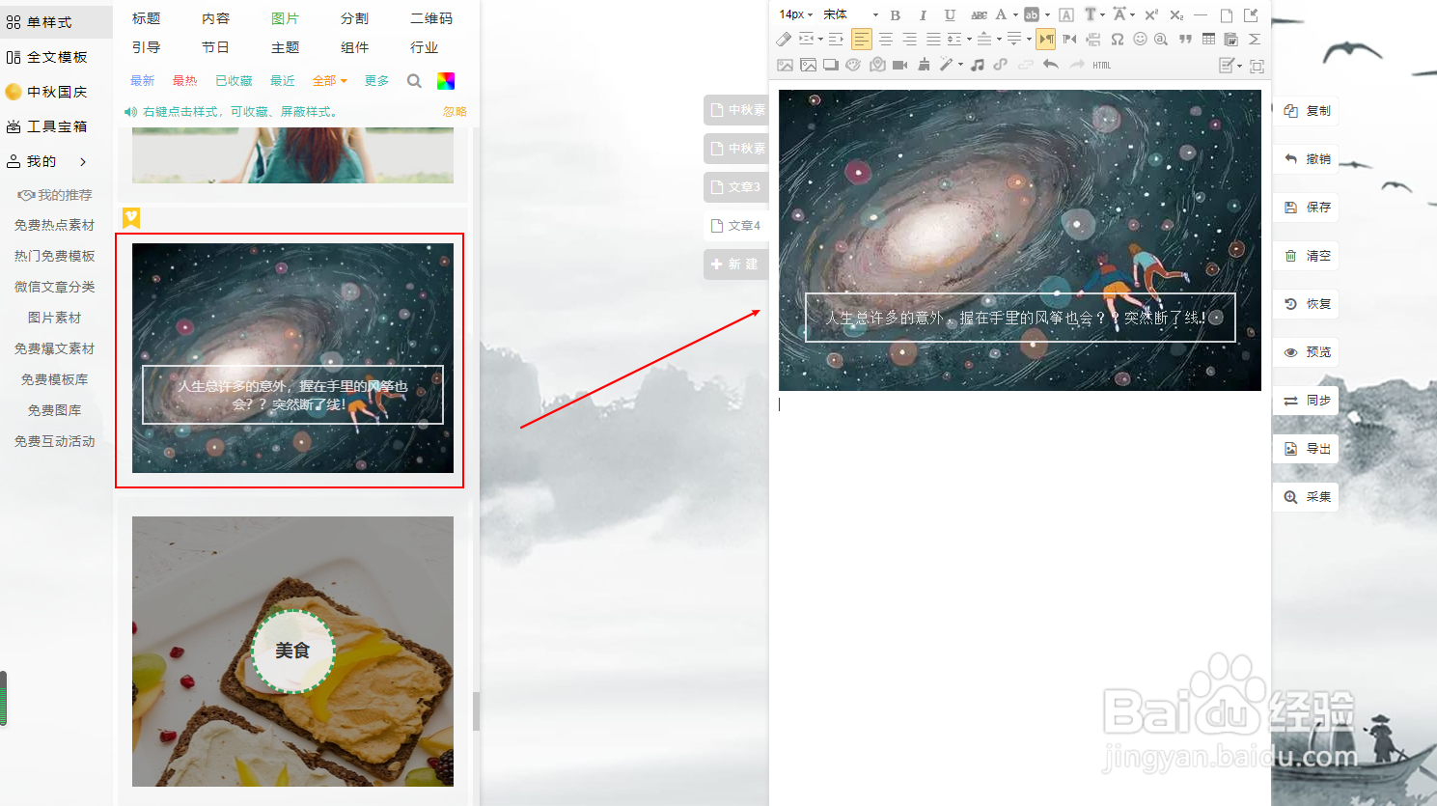Viewport: 1437px width, 806px height.
Task: Click the 保存 save button
Action: tap(1307, 208)
